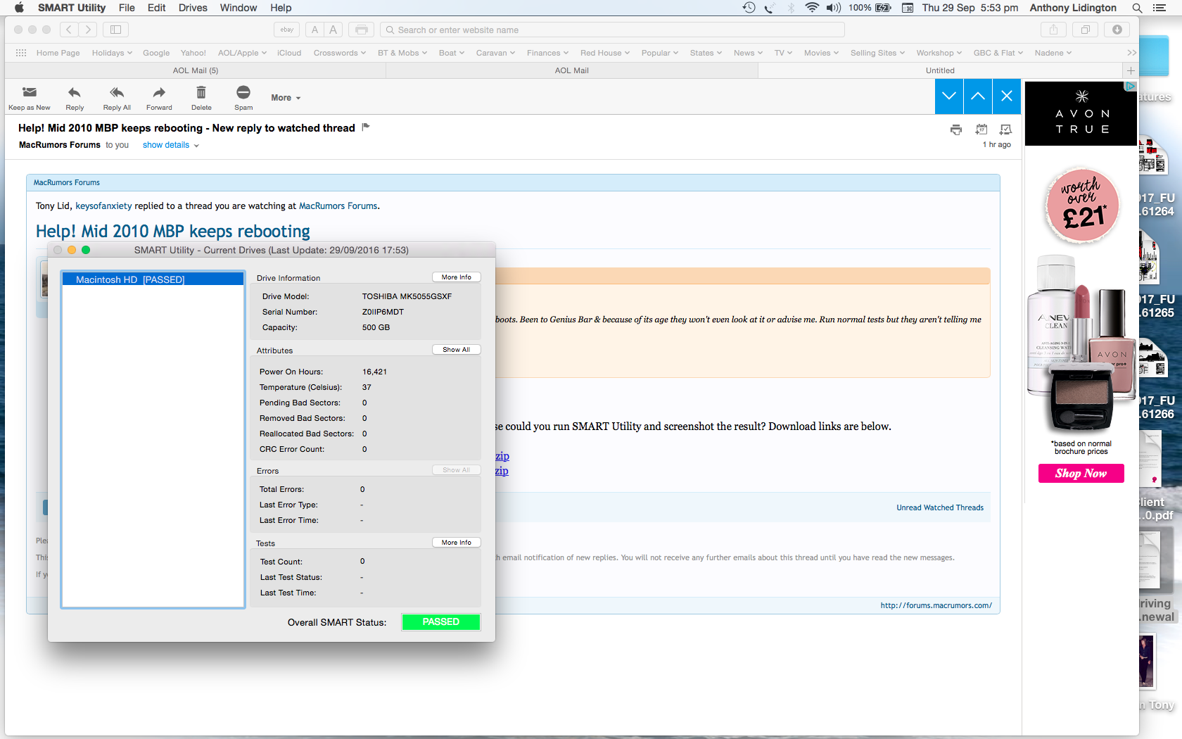Click the volume icon in menu bar
Image resolution: width=1182 pixels, height=739 pixels.
coord(834,8)
